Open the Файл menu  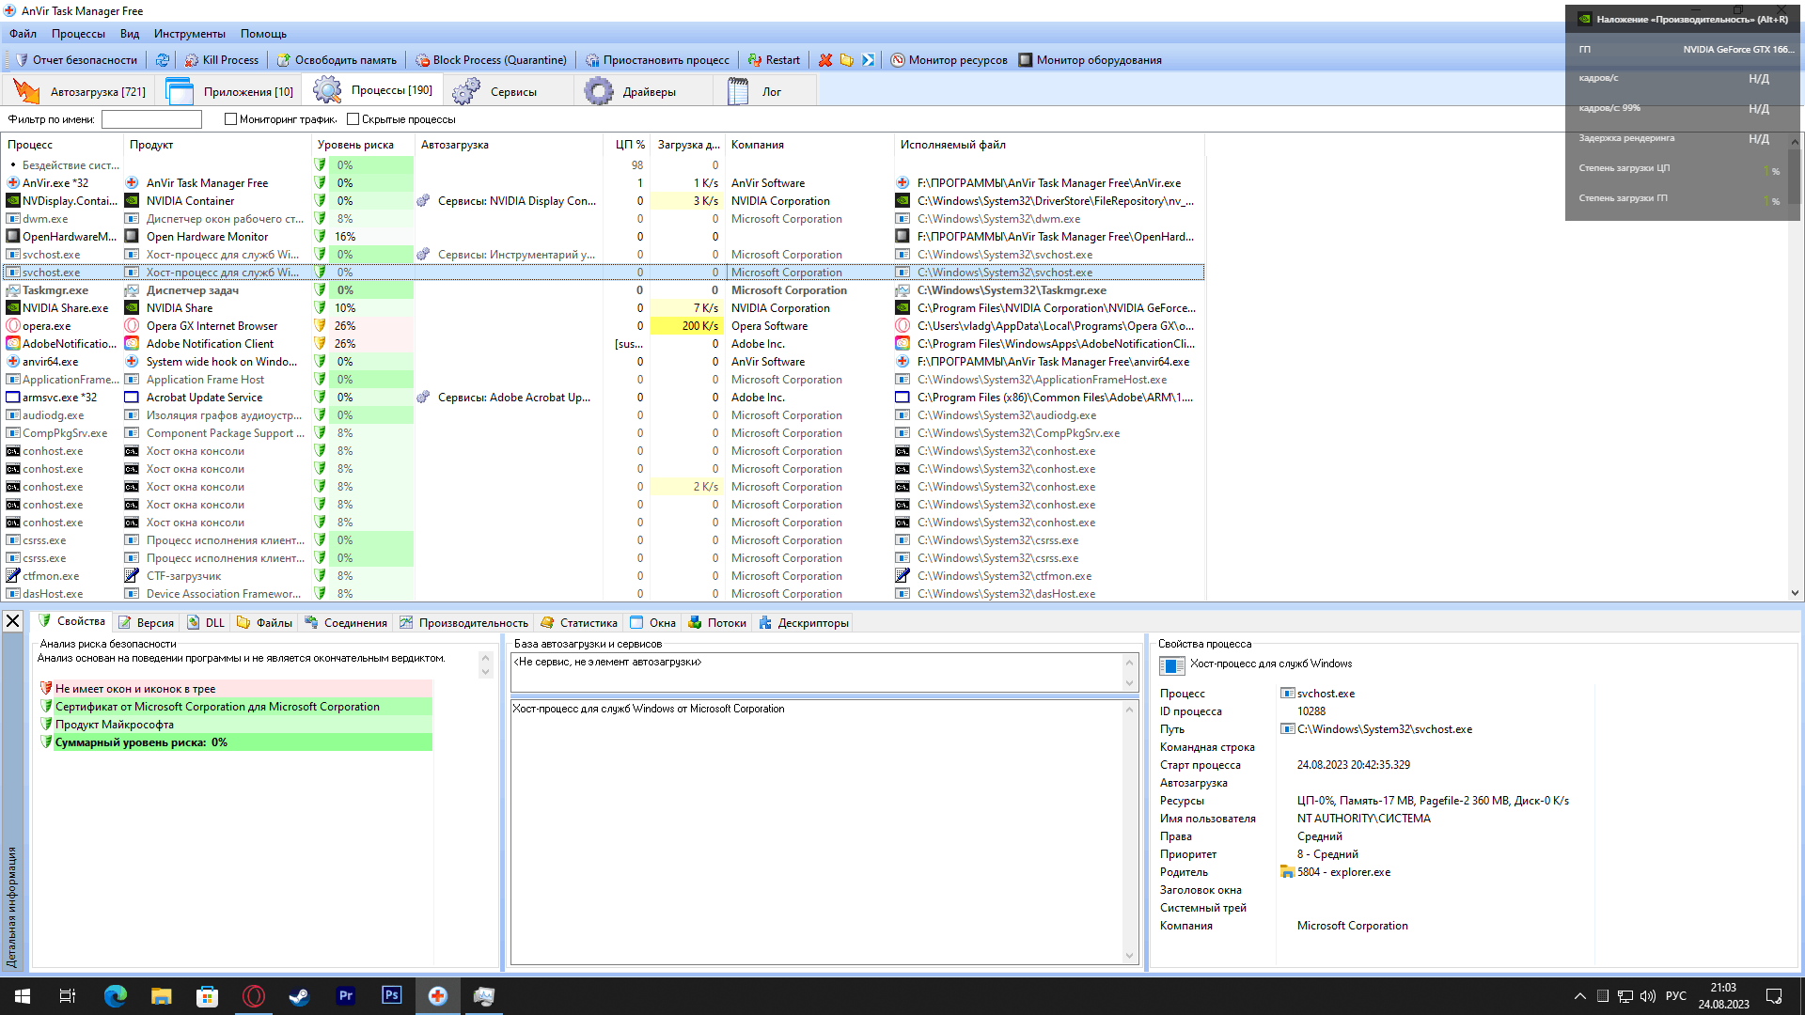click(x=24, y=34)
